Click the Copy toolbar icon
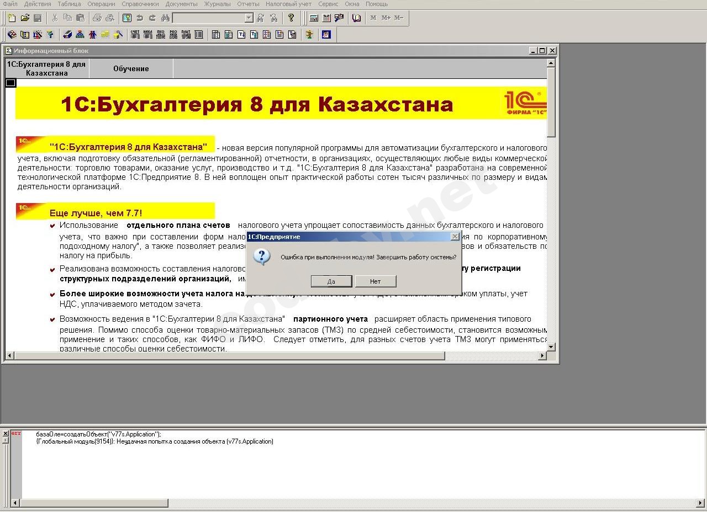707x512 pixels. [x=67, y=18]
